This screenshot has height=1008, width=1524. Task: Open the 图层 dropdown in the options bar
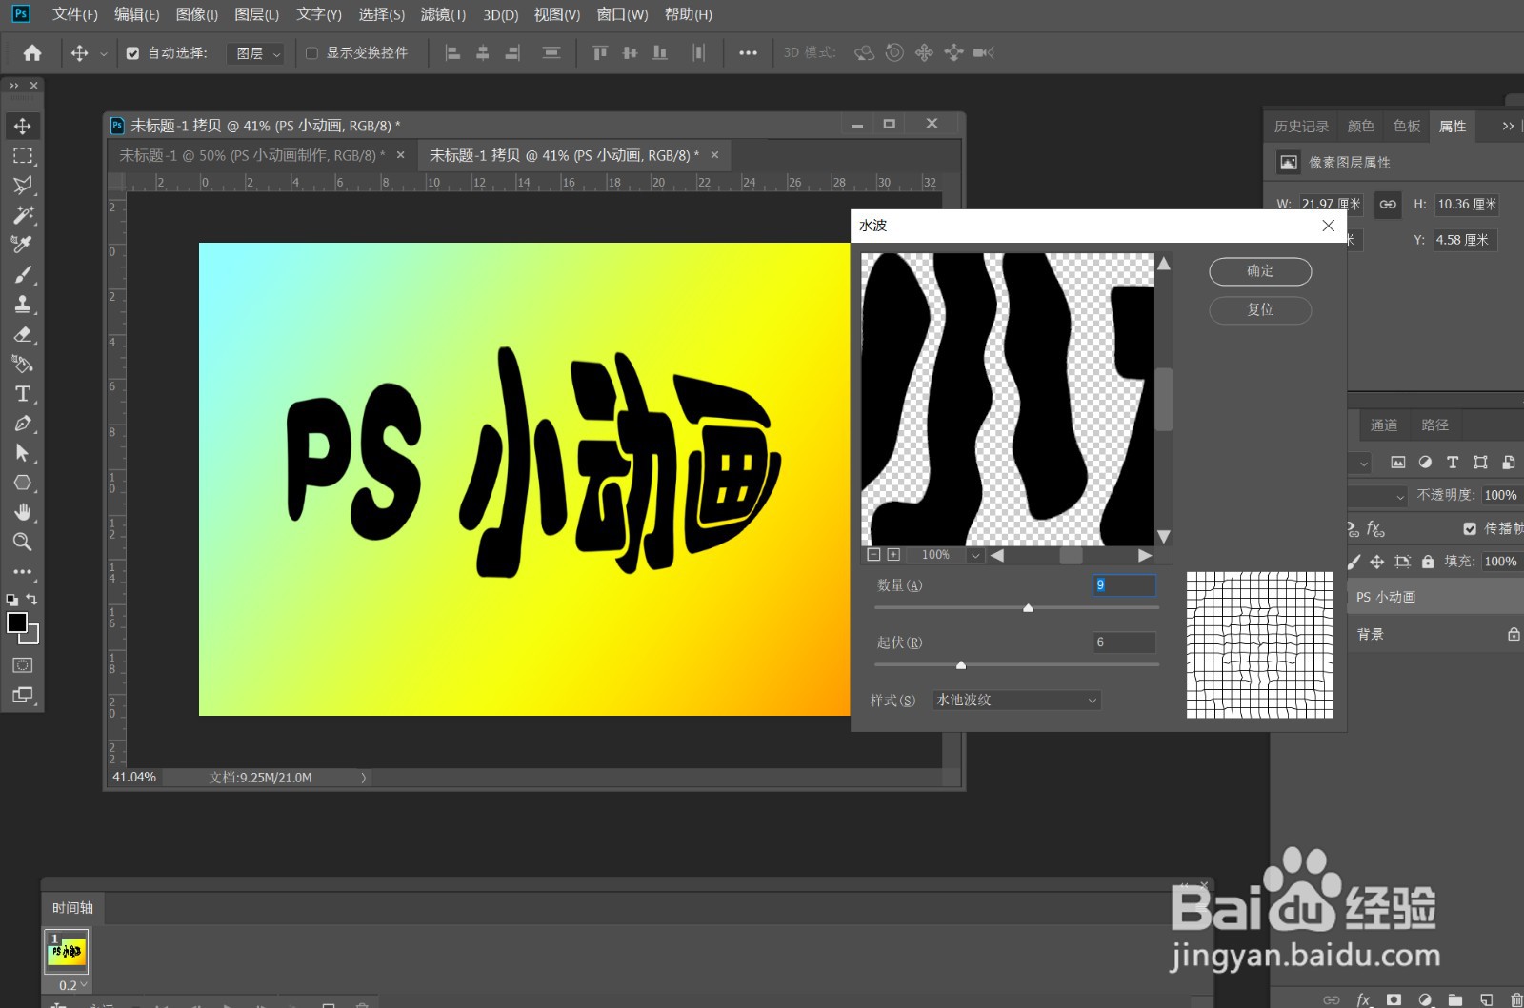pyautogui.click(x=255, y=53)
